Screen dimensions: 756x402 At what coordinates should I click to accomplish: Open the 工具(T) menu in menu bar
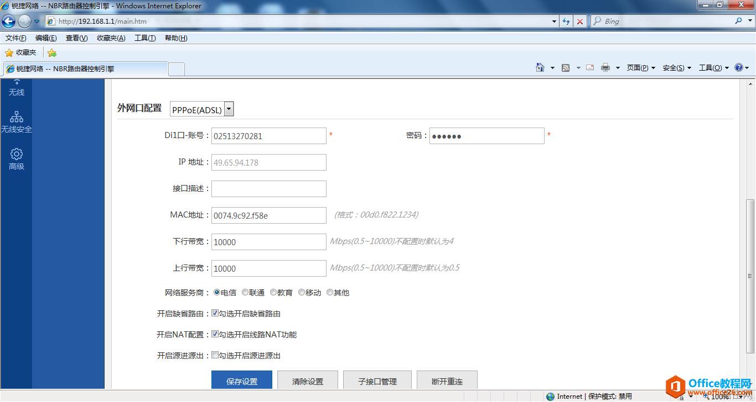coord(145,38)
